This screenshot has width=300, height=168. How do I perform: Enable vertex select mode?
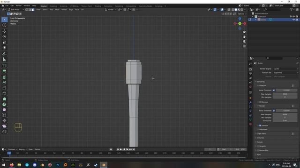coord(27,9)
